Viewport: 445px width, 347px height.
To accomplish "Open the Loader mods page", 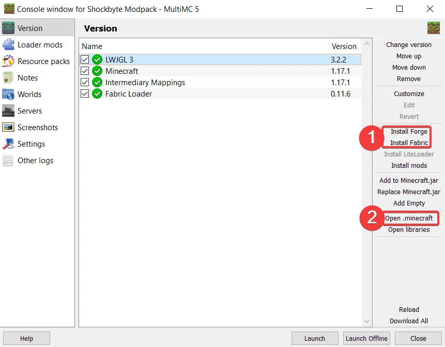I will click(37, 44).
